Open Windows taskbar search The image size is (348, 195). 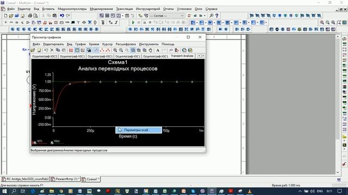[14, 191]
